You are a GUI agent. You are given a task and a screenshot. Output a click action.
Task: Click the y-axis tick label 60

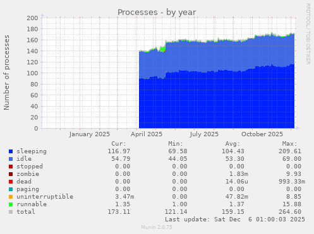click(34, 95)
